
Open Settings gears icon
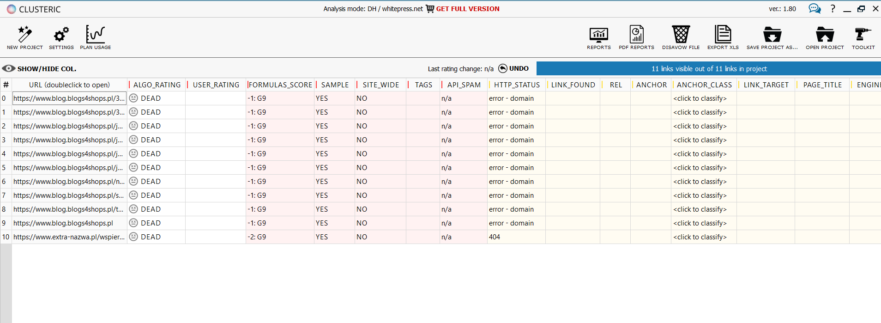pyautogui.click(x=61, y=35)
